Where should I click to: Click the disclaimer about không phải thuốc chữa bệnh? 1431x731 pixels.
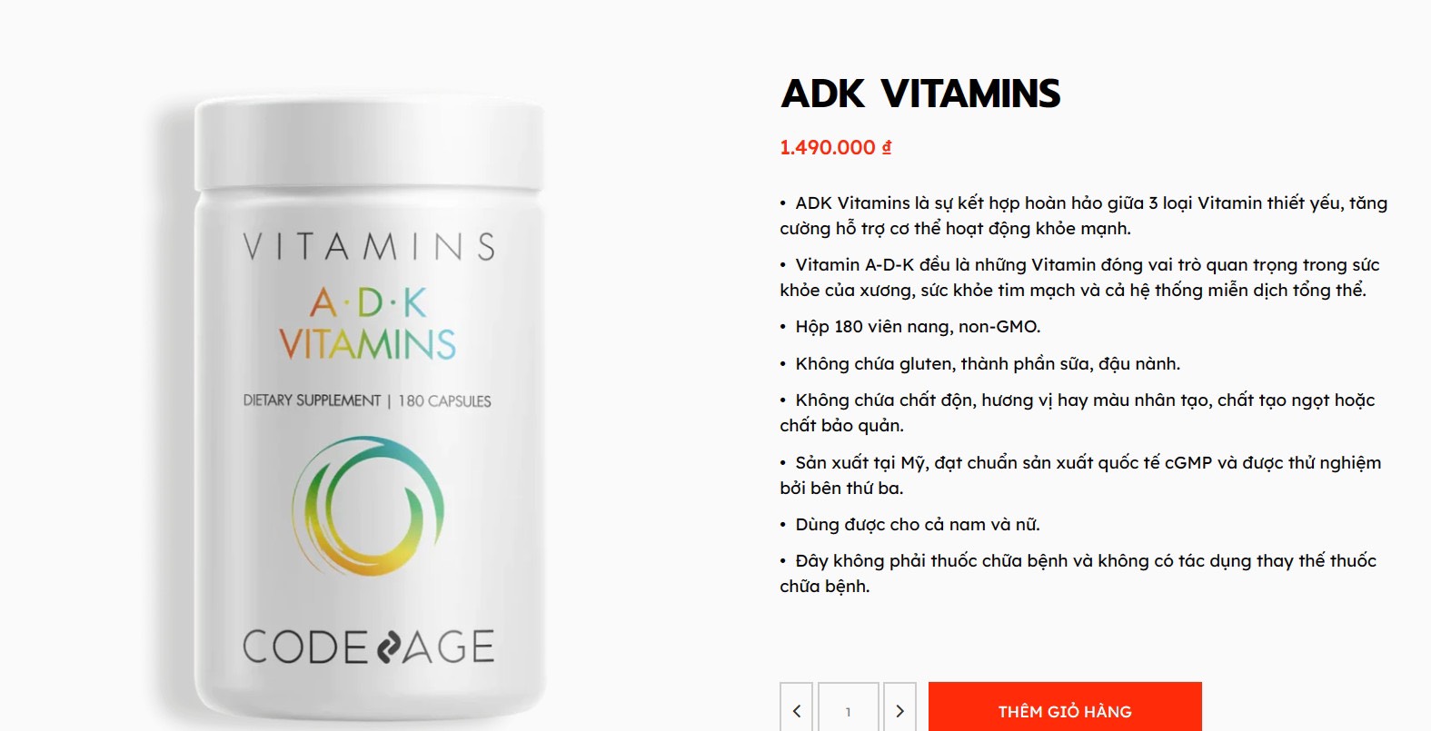(1078, 573)
